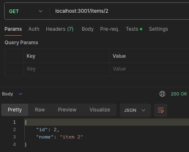Open the Headers (7) tab
The image size is (189, 152).
[x=59, y=29]
